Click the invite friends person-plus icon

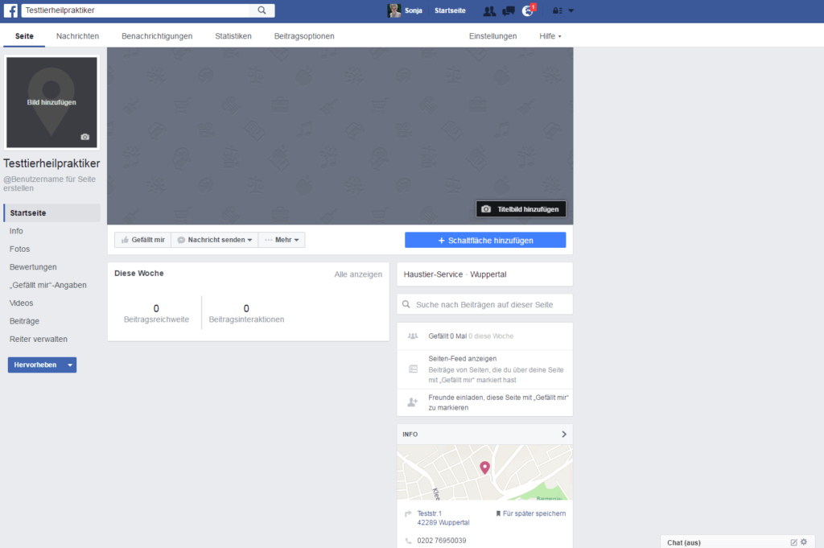click(413, 402)
